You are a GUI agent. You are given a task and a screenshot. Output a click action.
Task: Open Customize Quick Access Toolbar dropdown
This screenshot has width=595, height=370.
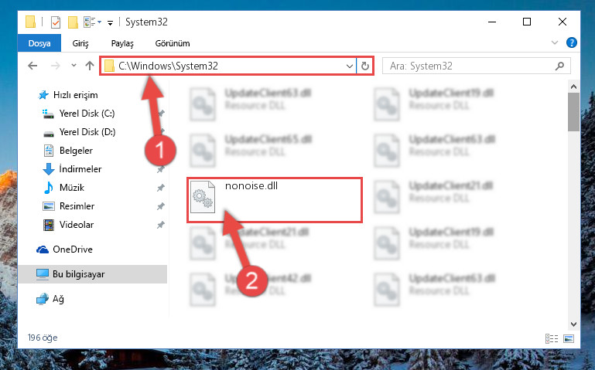(110, 22)
